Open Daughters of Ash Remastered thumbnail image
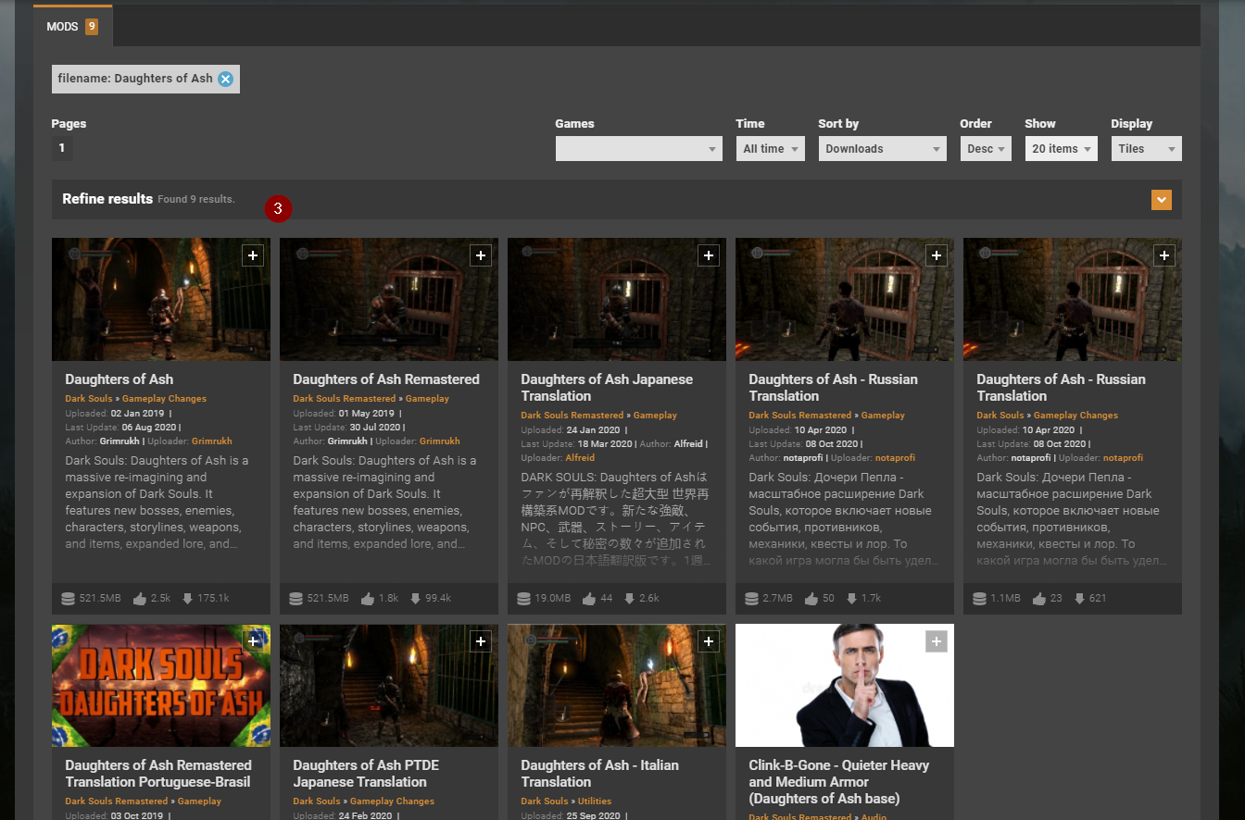 389,299
